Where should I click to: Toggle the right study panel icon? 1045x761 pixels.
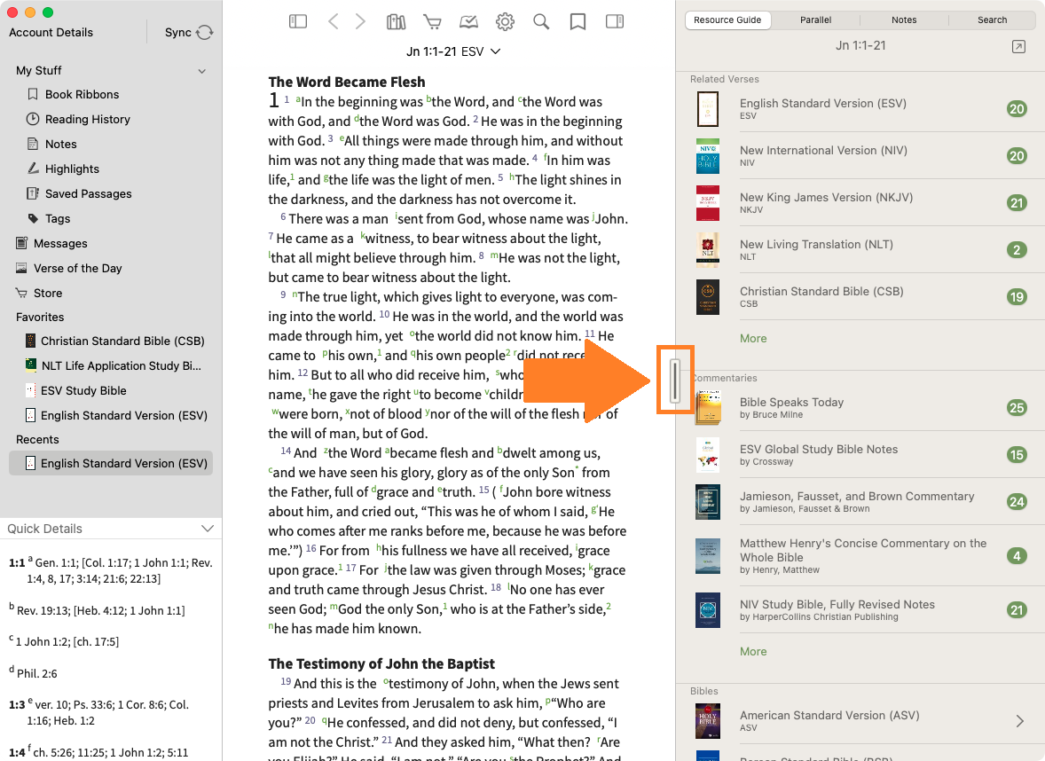[614, 21]
